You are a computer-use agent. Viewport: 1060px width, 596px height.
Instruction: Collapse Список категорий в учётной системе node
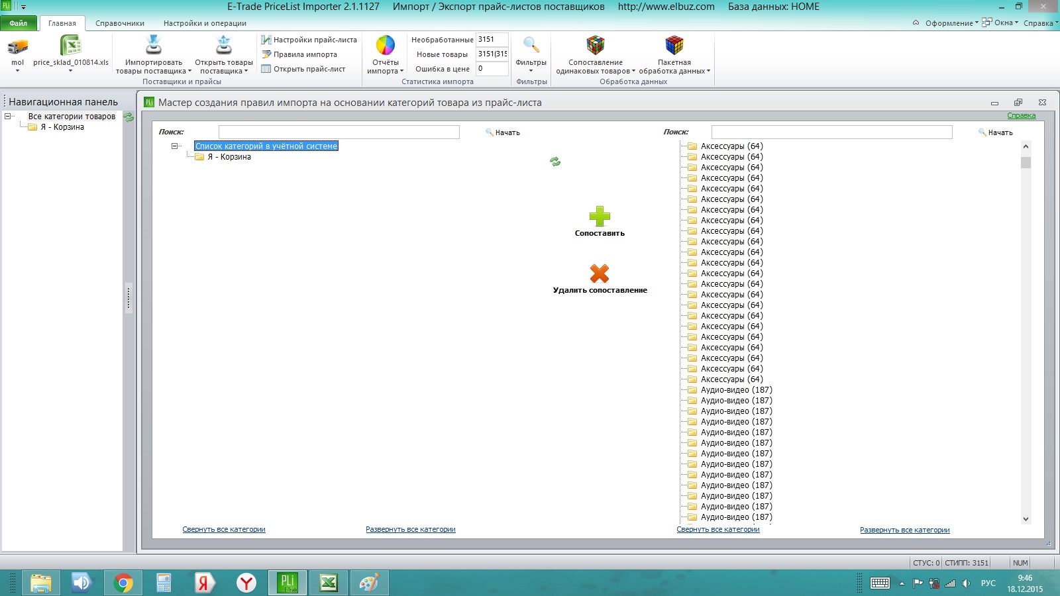(x=175, y=146)
